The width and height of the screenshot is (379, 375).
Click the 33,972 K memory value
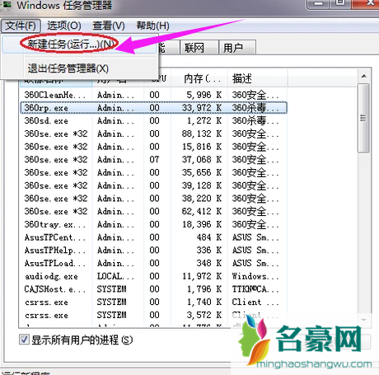pyautogui.click(x=202, y=108)
